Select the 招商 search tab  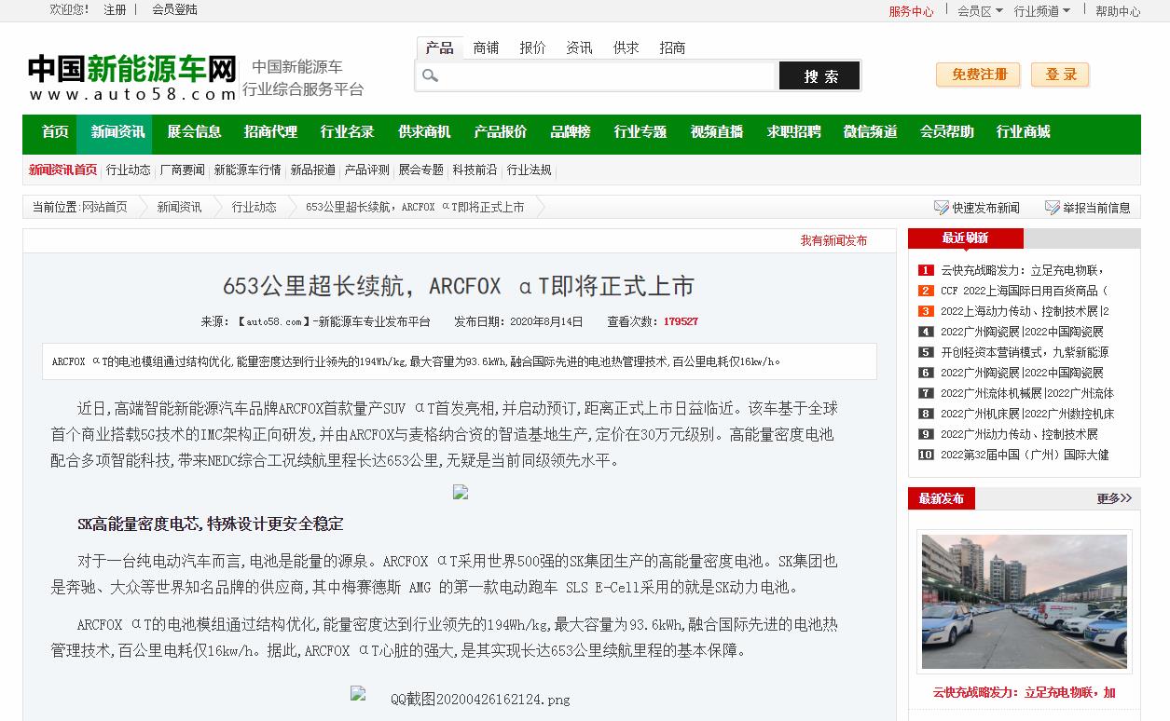click(x=672, y=48)
